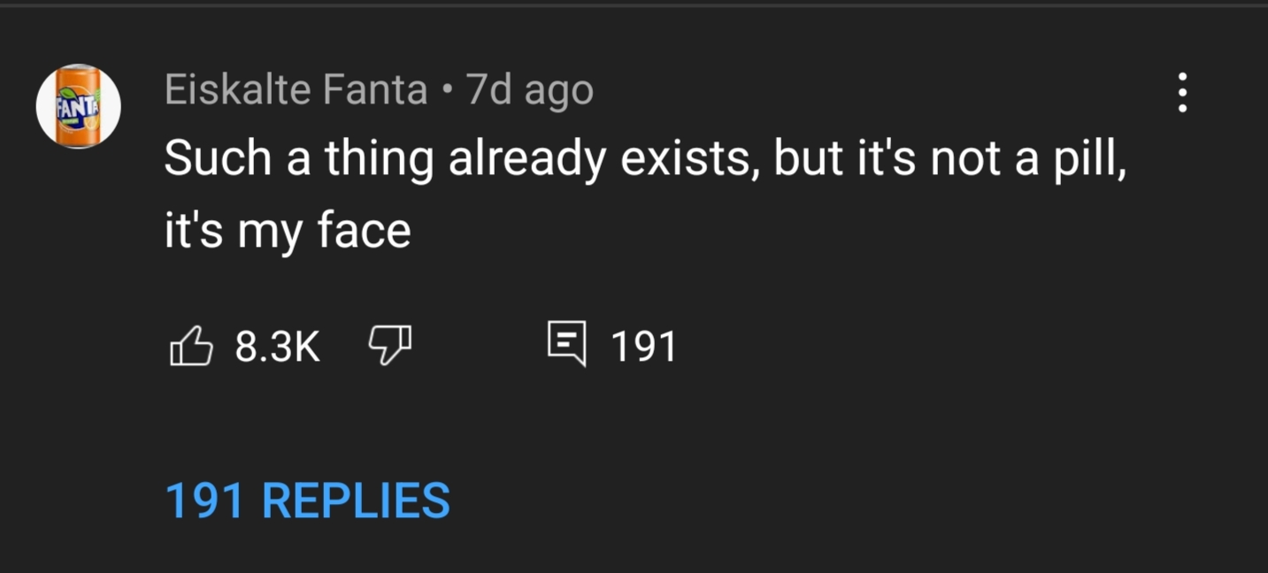The height and width of the screenshot is (573, 1268).
Task: Click the words 'not a pill' in the comment
Action: point(1028,161)
